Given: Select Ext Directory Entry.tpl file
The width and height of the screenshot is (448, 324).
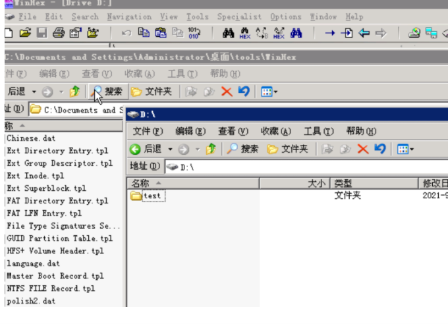Looking at the screenshot, I should [x=57, y=151].
